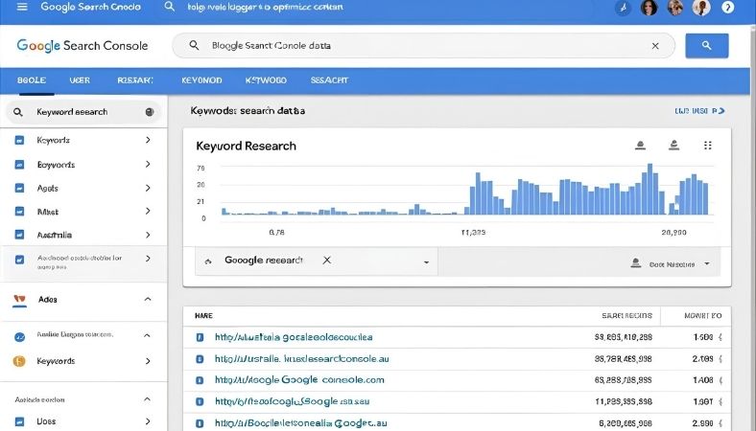756x431 pixels.
Task: Click the MOWET EO column header
Action: click(703, 316)
